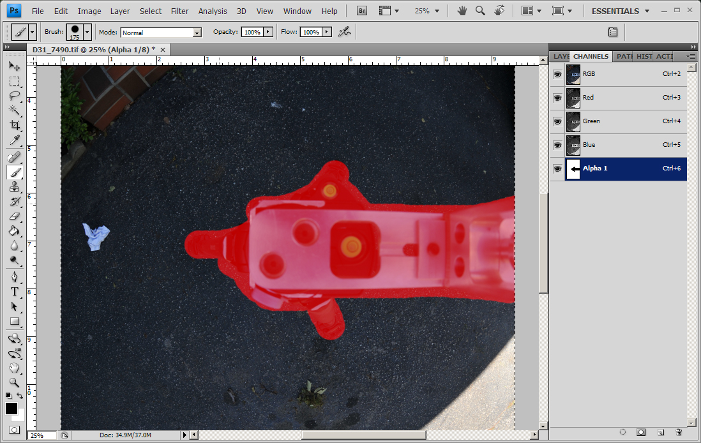Click the background color swatch
The height and width of the screenshot is (443, 701).
pyautogui.click(x=20, y=417)
